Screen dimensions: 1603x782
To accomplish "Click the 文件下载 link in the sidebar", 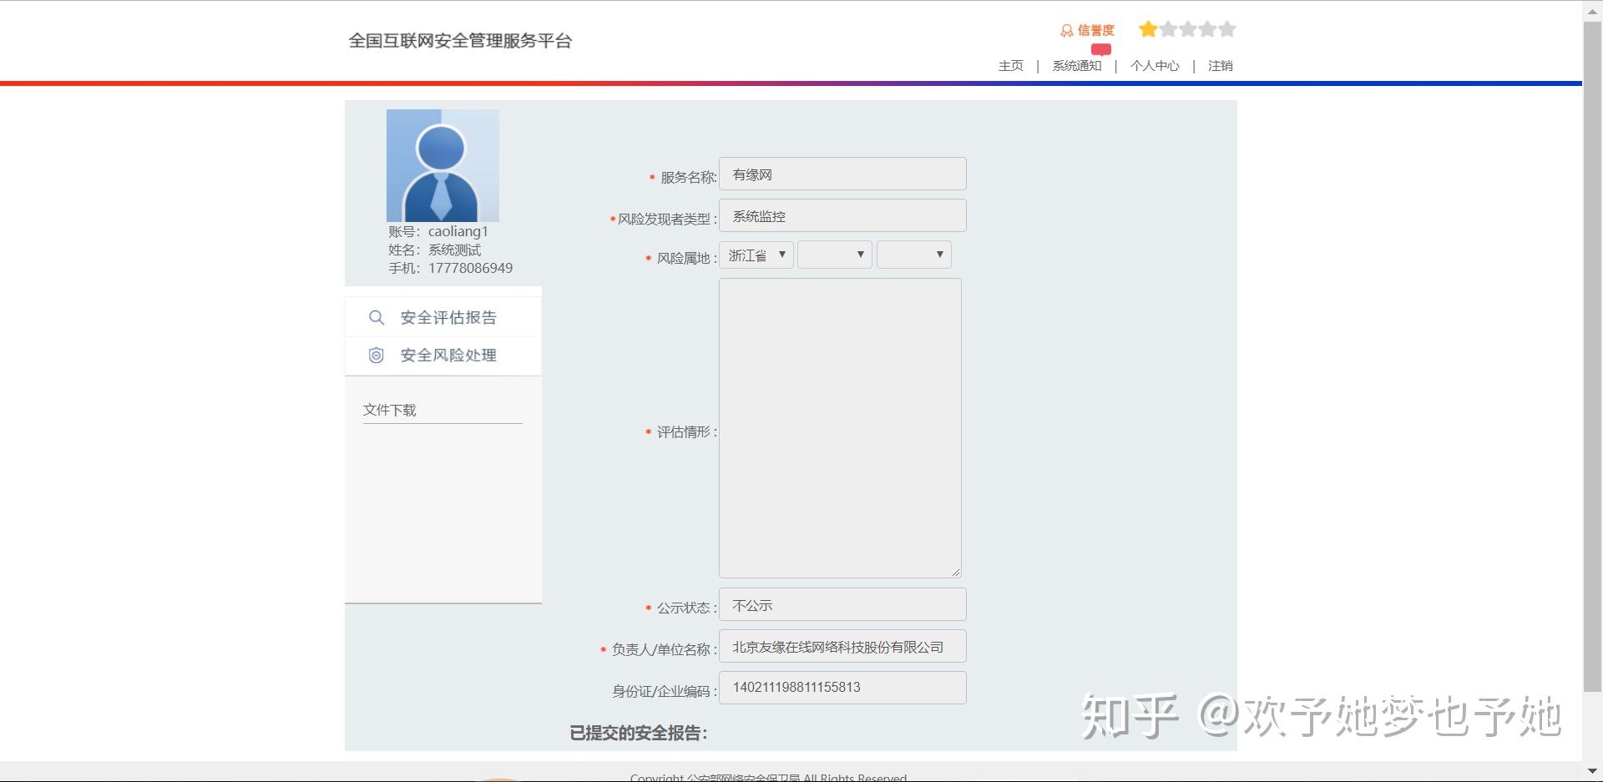I will [x=389, y=410].
